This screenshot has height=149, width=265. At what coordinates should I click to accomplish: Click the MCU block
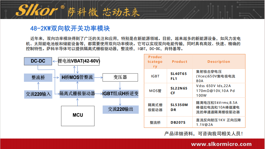coord(78,116)
